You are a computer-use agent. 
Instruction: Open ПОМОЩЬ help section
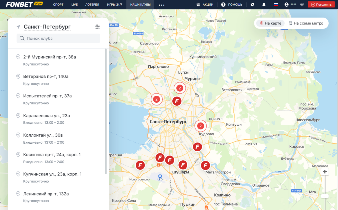tap(232, 5)
